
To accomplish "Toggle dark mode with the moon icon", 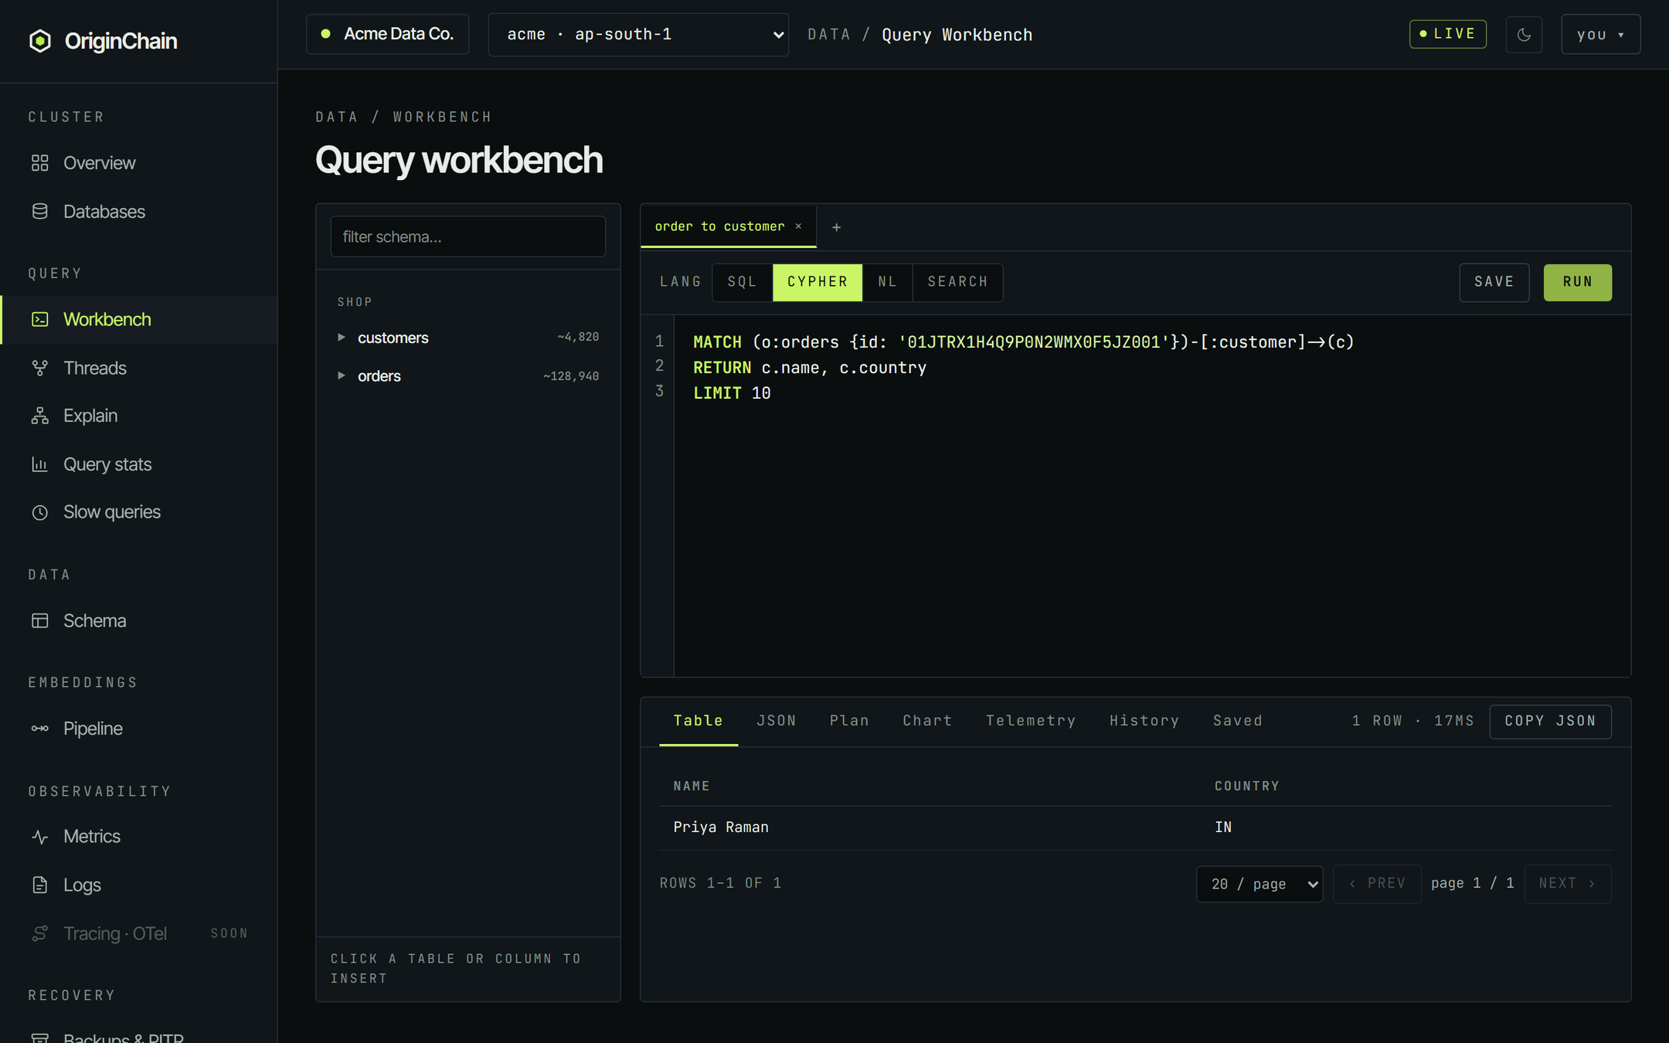I will pyautogui.click(x=1524, y=35).
